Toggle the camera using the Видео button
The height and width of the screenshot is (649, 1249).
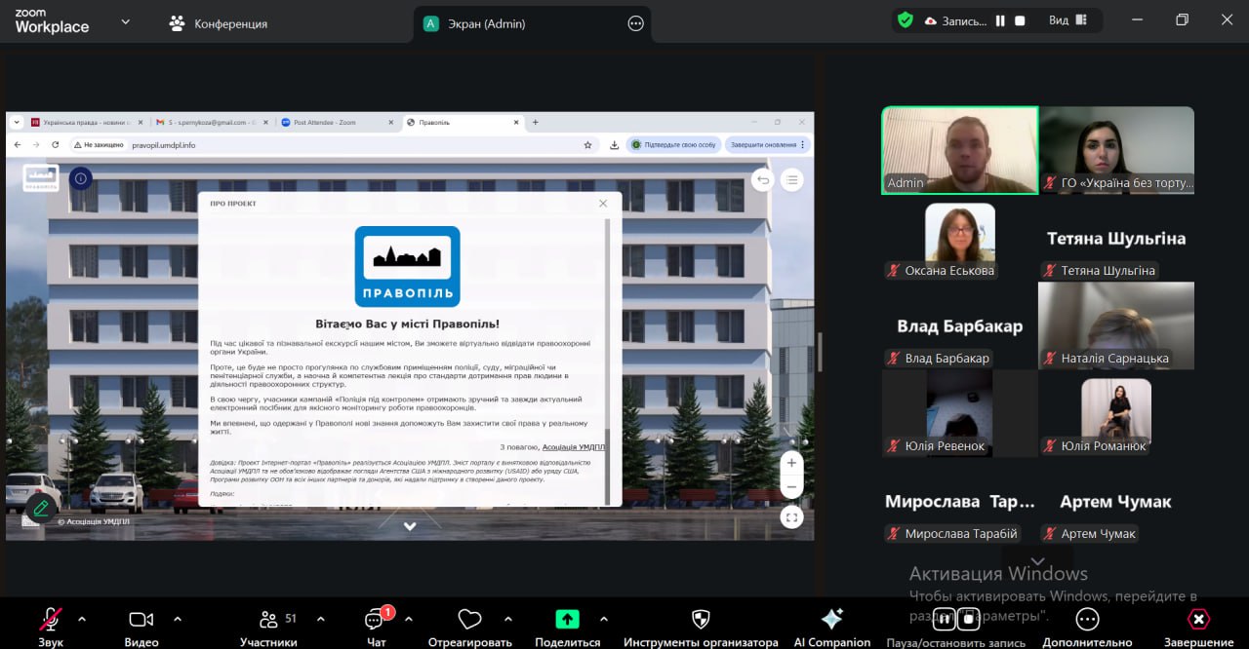pyautogui.click(x=141, y=620)
